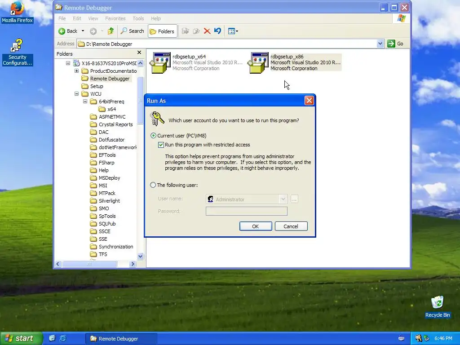Screen dimensions: 460x345
Task: Click the Up folder icon in toolbar
Action: [x=111, y=31]
